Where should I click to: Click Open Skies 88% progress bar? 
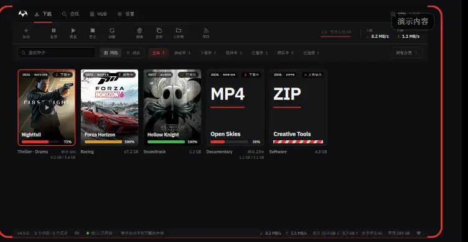click(x=229, y=142)
